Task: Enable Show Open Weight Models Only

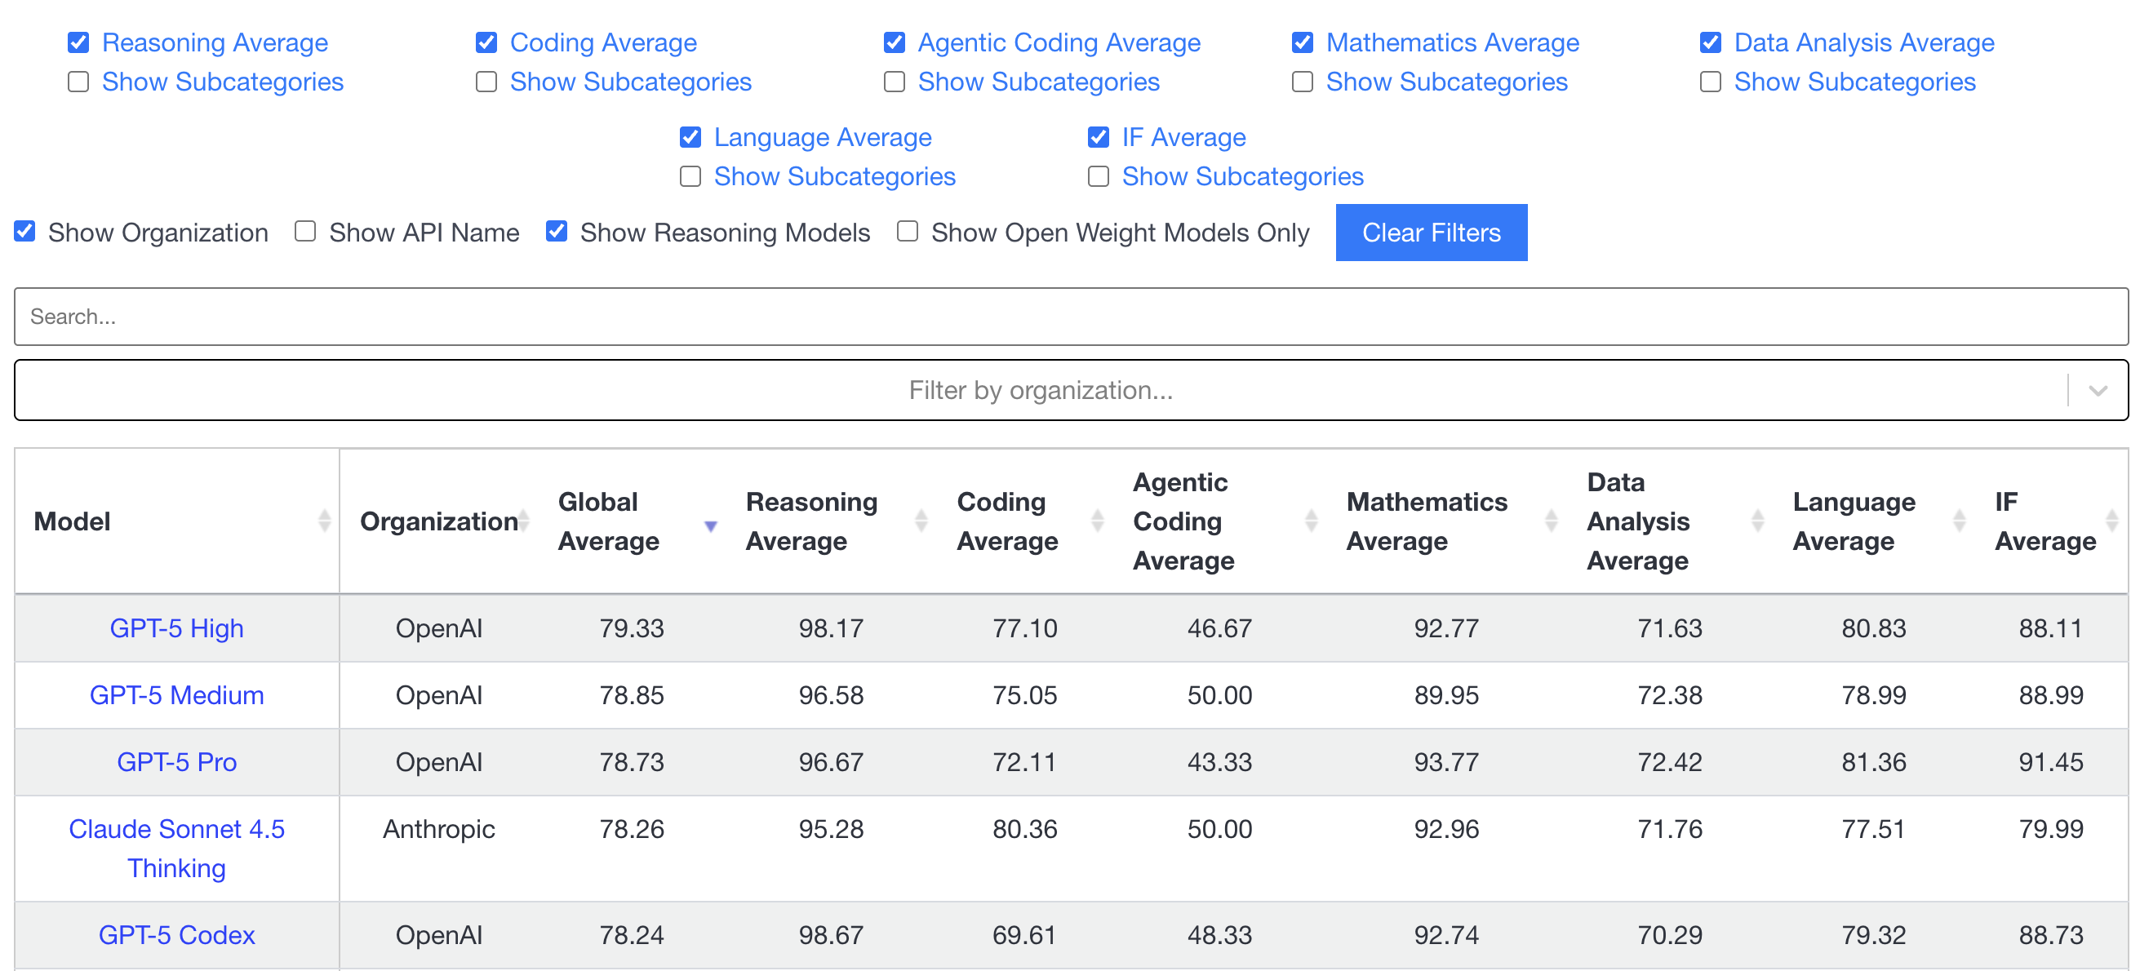Action: click(908, 232)
